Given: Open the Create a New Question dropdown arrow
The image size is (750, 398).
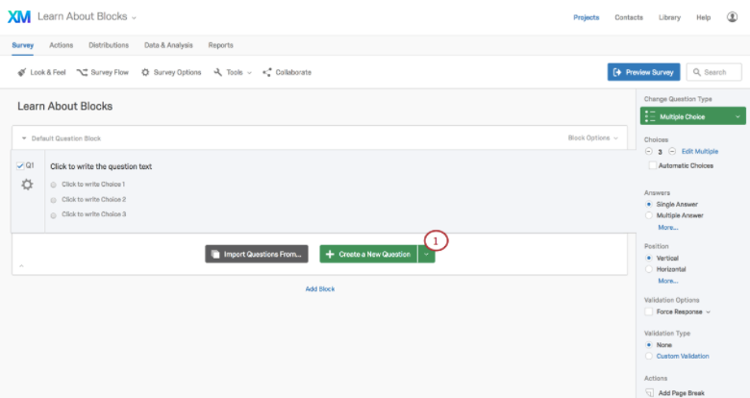Looking at the screenshot, I should [x=426, y=254].
